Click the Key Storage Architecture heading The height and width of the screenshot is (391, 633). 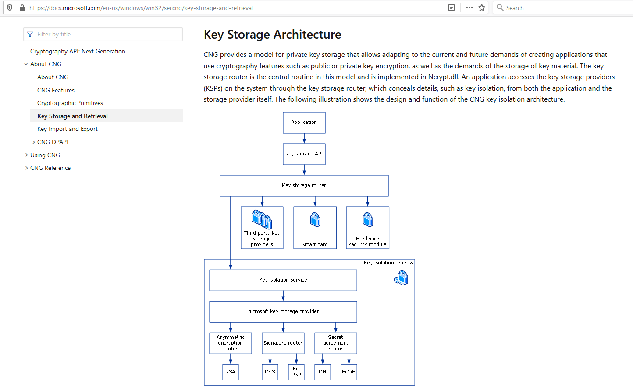point(272,34)
